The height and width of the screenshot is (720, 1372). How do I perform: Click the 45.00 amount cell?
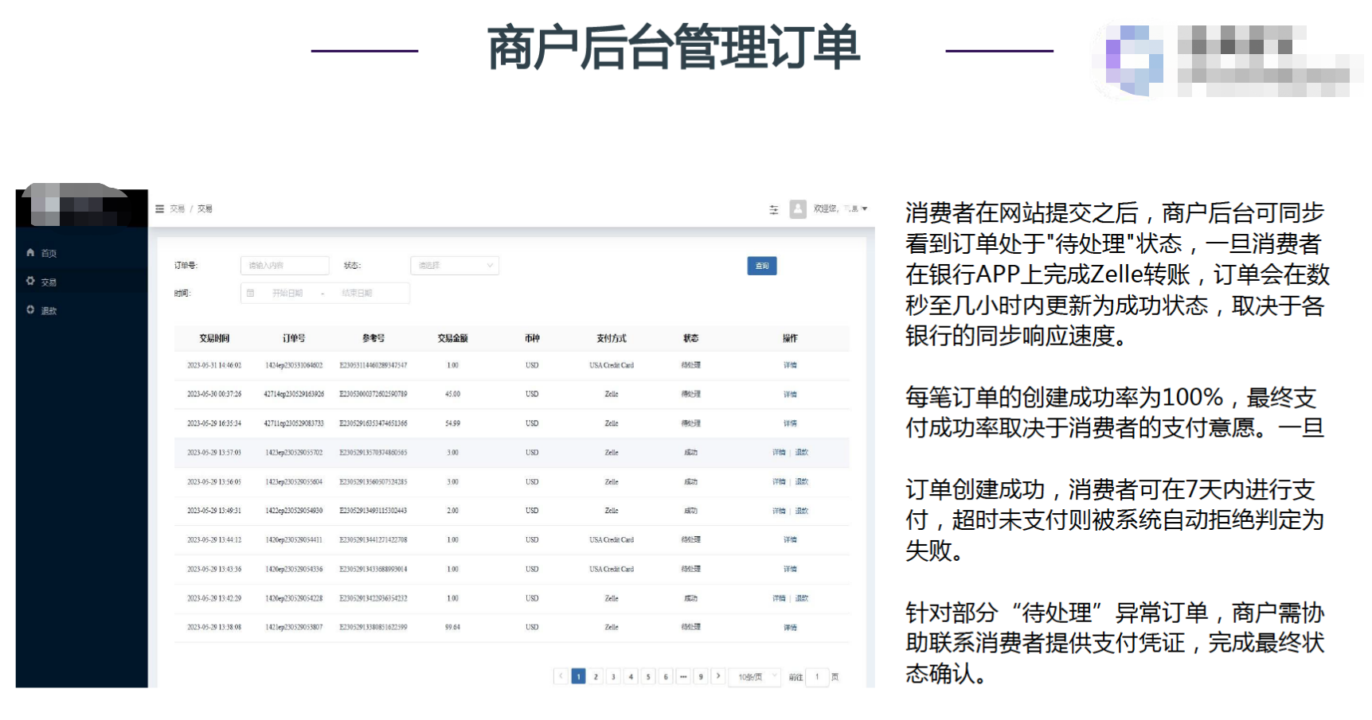(452, 395)
